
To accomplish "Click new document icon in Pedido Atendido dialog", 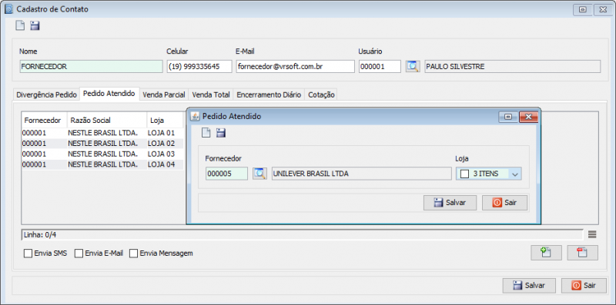I will [206, 133].
